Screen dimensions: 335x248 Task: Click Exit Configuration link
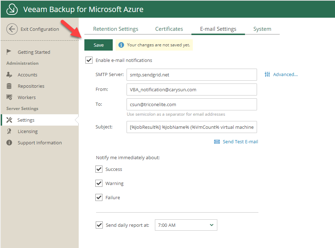pos(40,29)
